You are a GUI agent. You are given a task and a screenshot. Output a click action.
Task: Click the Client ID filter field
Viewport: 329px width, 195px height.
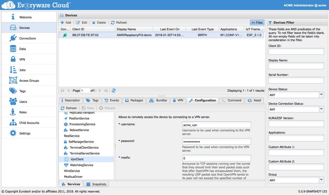[x=296, y=51]
